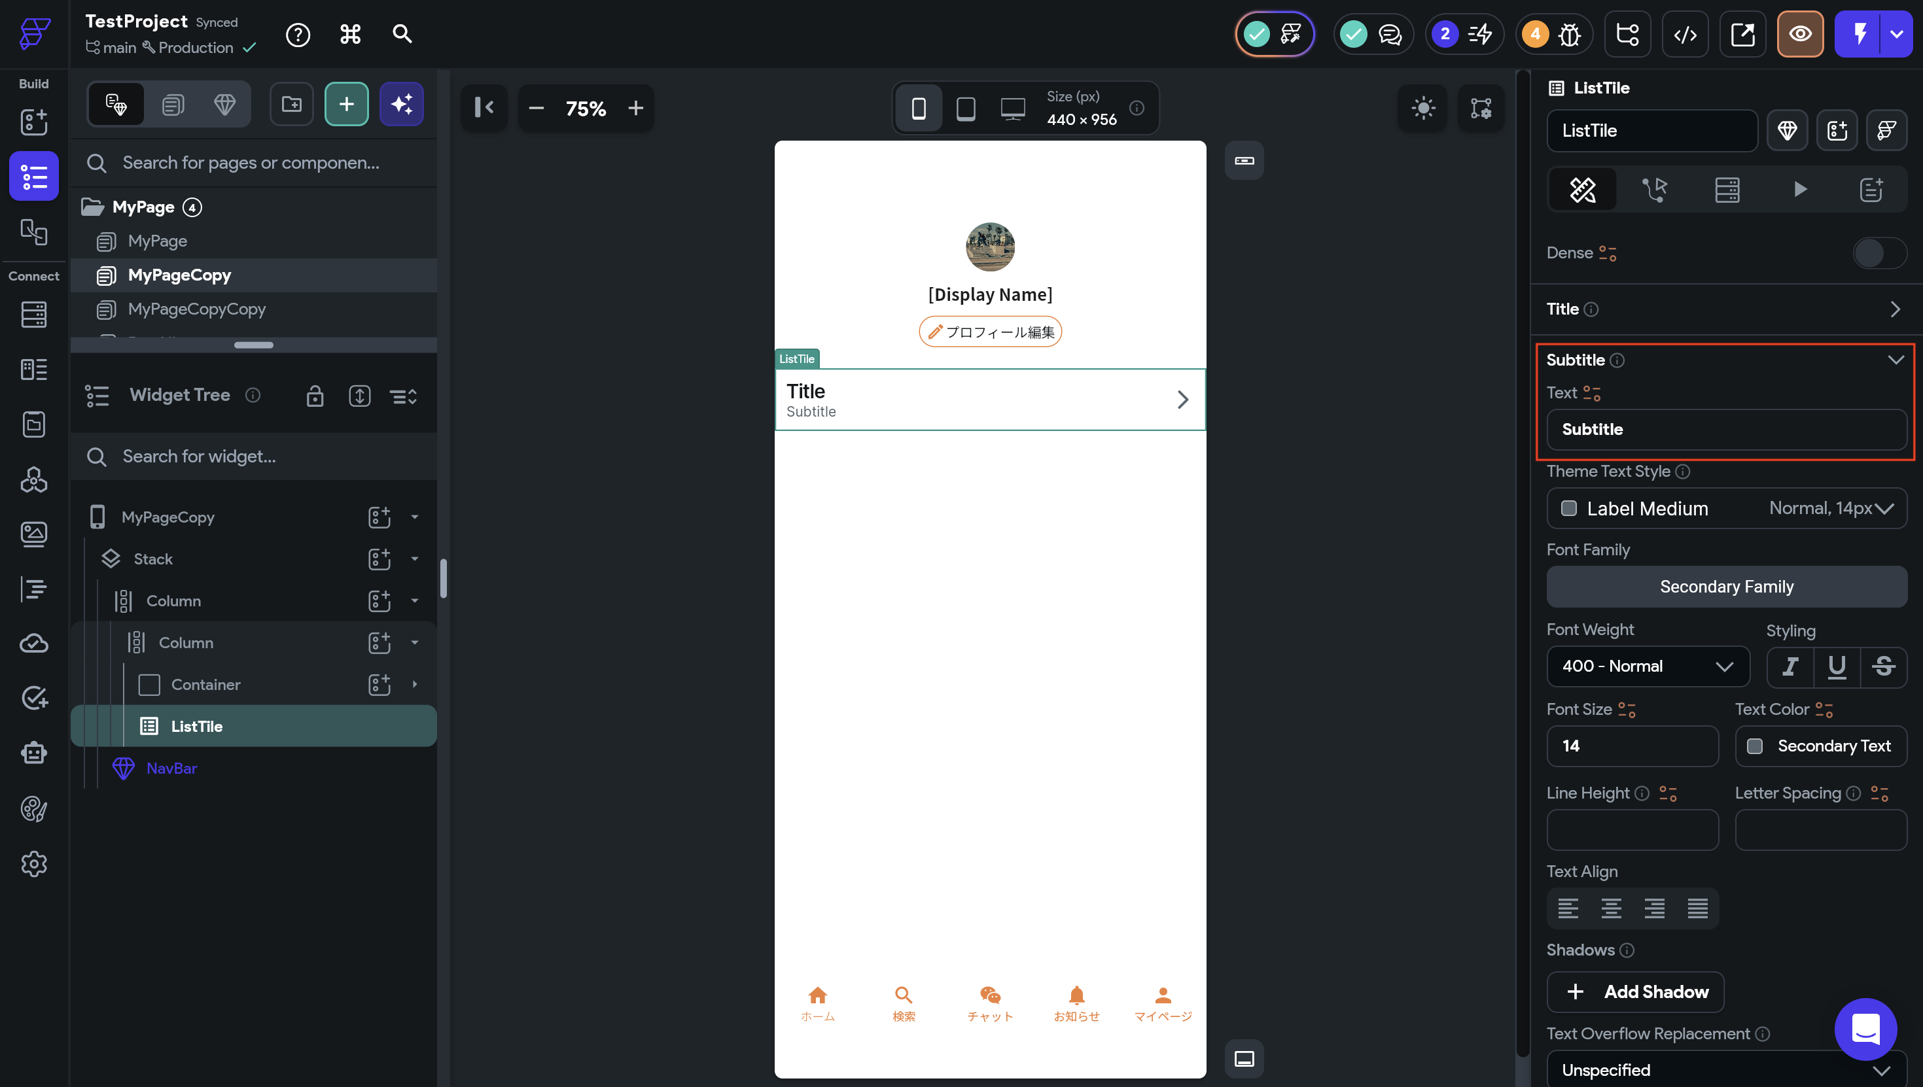Open the Theme Settings palette sidebar icon
This screenshot has height=1087, width=1923.
(x=33, y=808)
